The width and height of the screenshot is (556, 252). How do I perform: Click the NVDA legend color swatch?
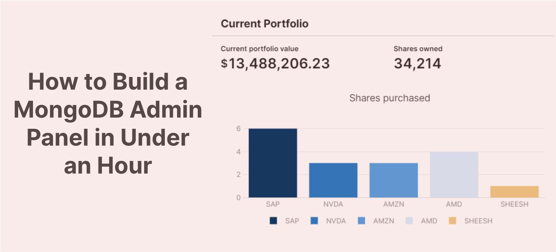(314, 221)
